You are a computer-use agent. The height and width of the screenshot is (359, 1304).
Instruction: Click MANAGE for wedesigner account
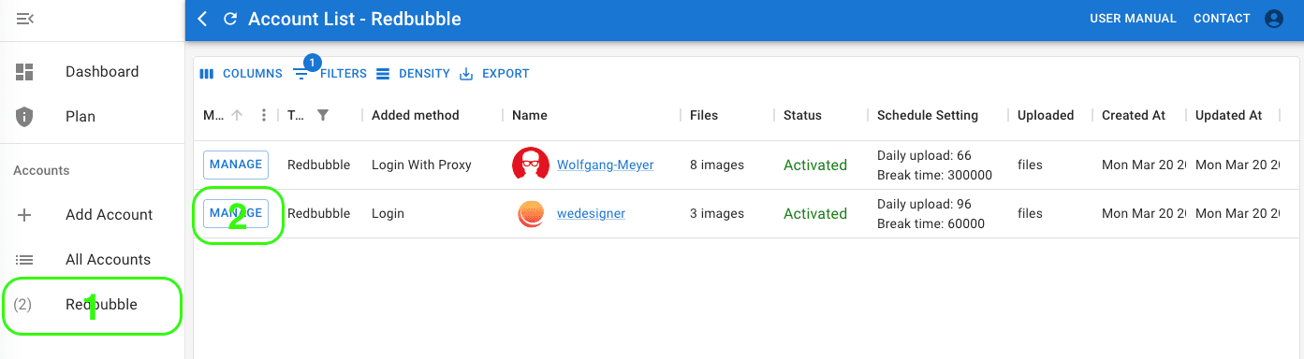click(236, 213)
